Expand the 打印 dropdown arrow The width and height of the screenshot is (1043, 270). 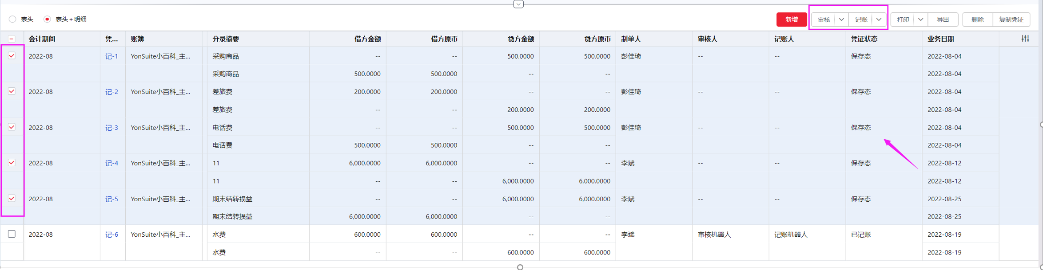click(921, 20)
